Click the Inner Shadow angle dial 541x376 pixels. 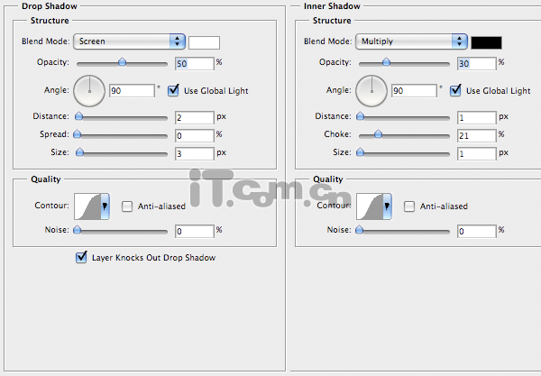[372, 90]
